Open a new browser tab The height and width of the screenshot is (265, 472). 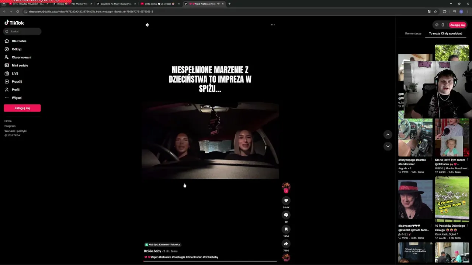229,4
